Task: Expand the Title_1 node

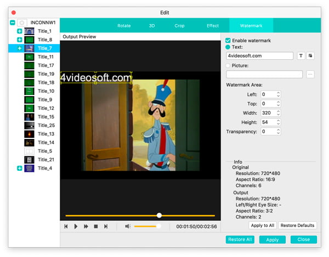Action: click(x=20, y=31)
